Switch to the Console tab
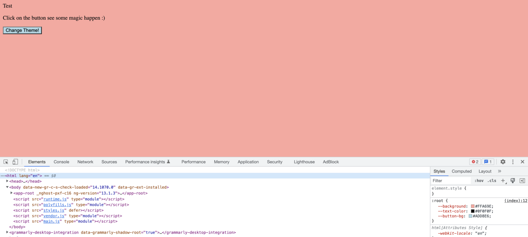 point(61,162)
